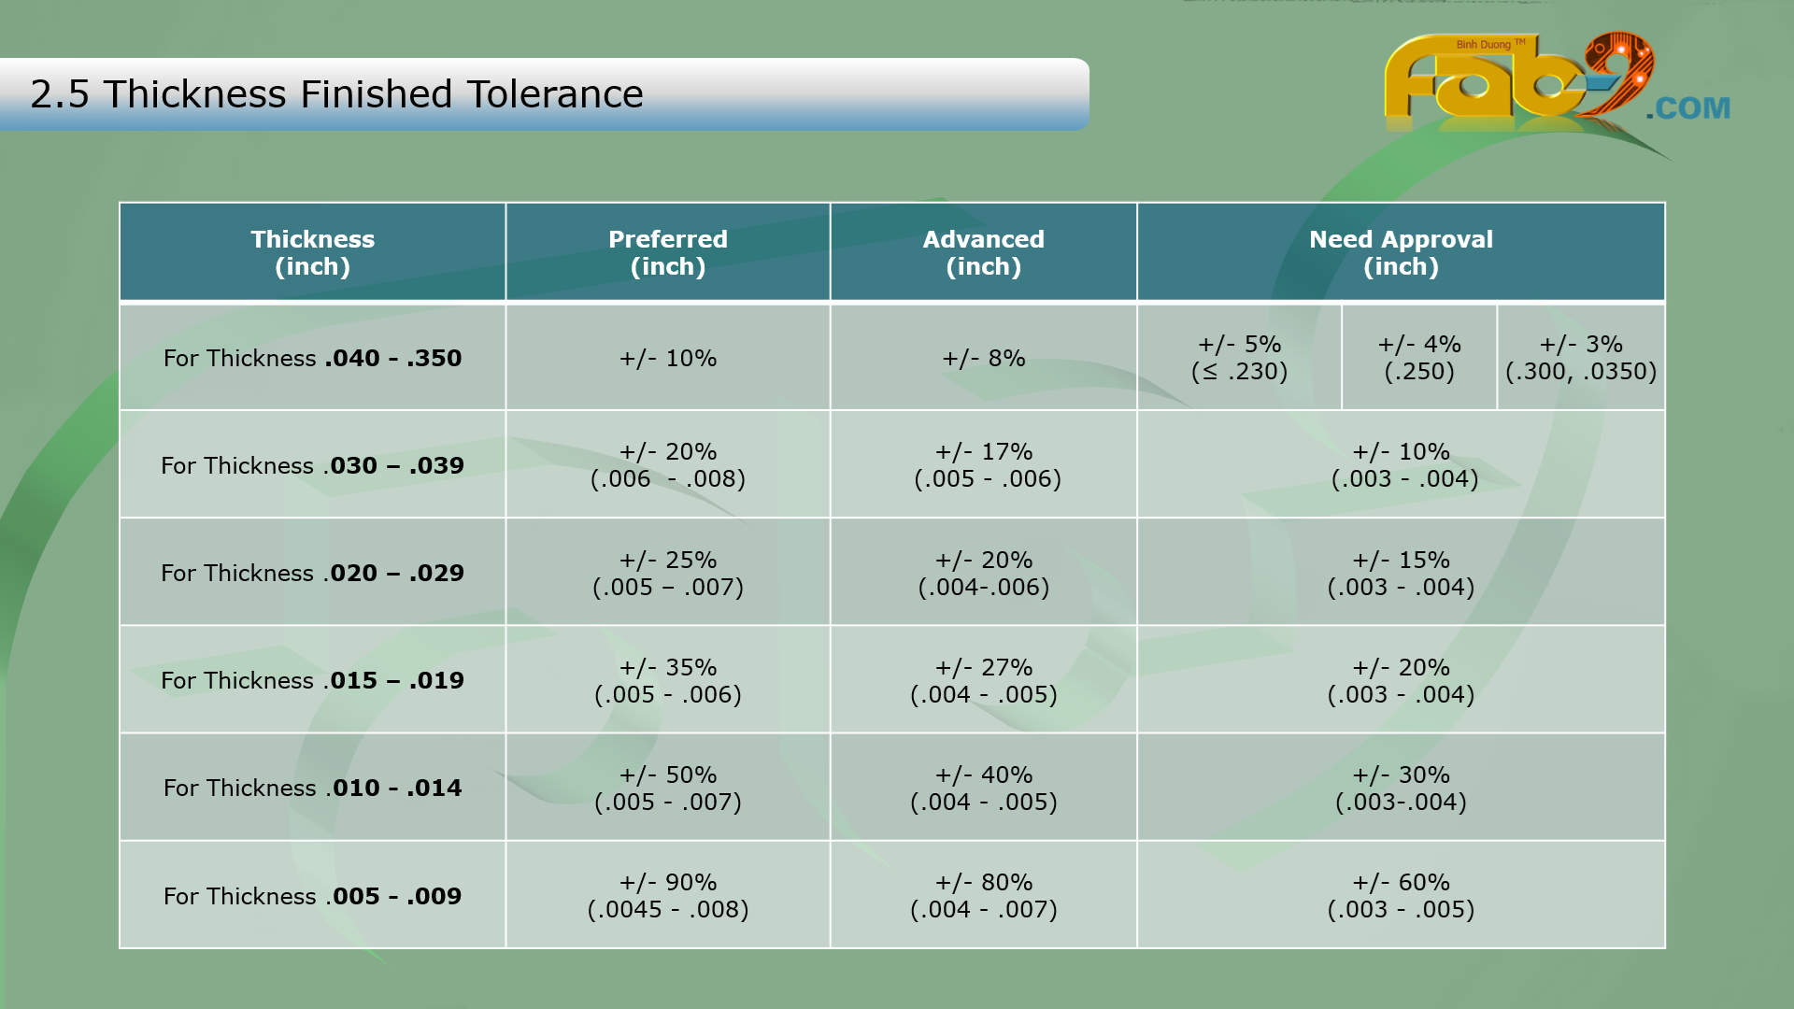This screenshot has width=1794, height=1009.
Task: Click the +/- 4% (.250) cell
Action: 1418,358
